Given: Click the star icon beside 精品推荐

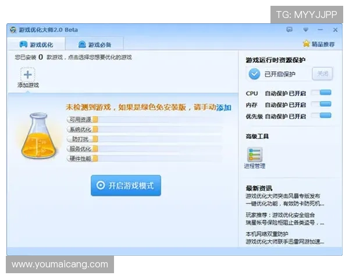Looking at the screenshot, I should [x=307, y=44].
